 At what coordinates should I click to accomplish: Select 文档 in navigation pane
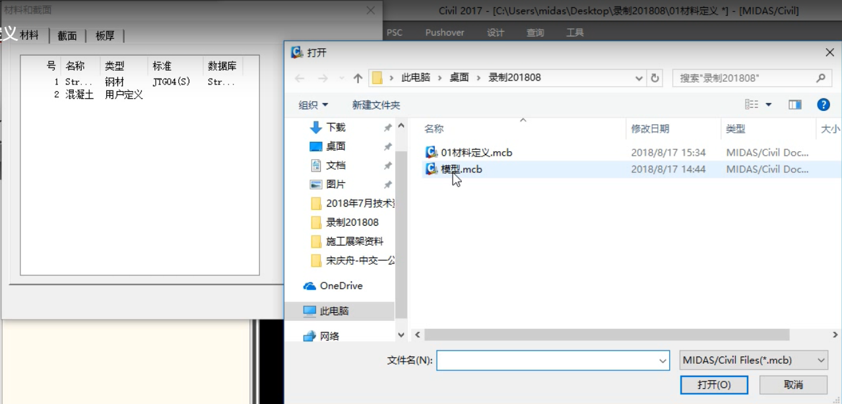click(x=336, y=166)
